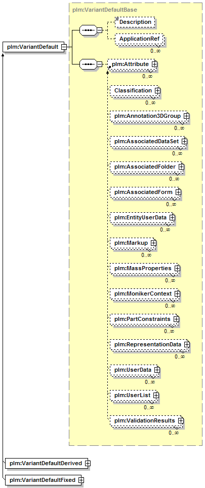Collapse the upper sequence compositor minus box
This screenshot has width=205, height=488.
[x=99, y=30]
